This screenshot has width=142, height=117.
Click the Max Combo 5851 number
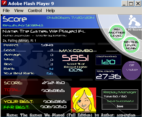(x=75, y=58)
